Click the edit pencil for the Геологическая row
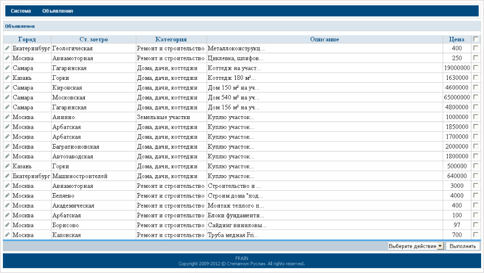This screenshot has width=484, height=273. (7, 48)
